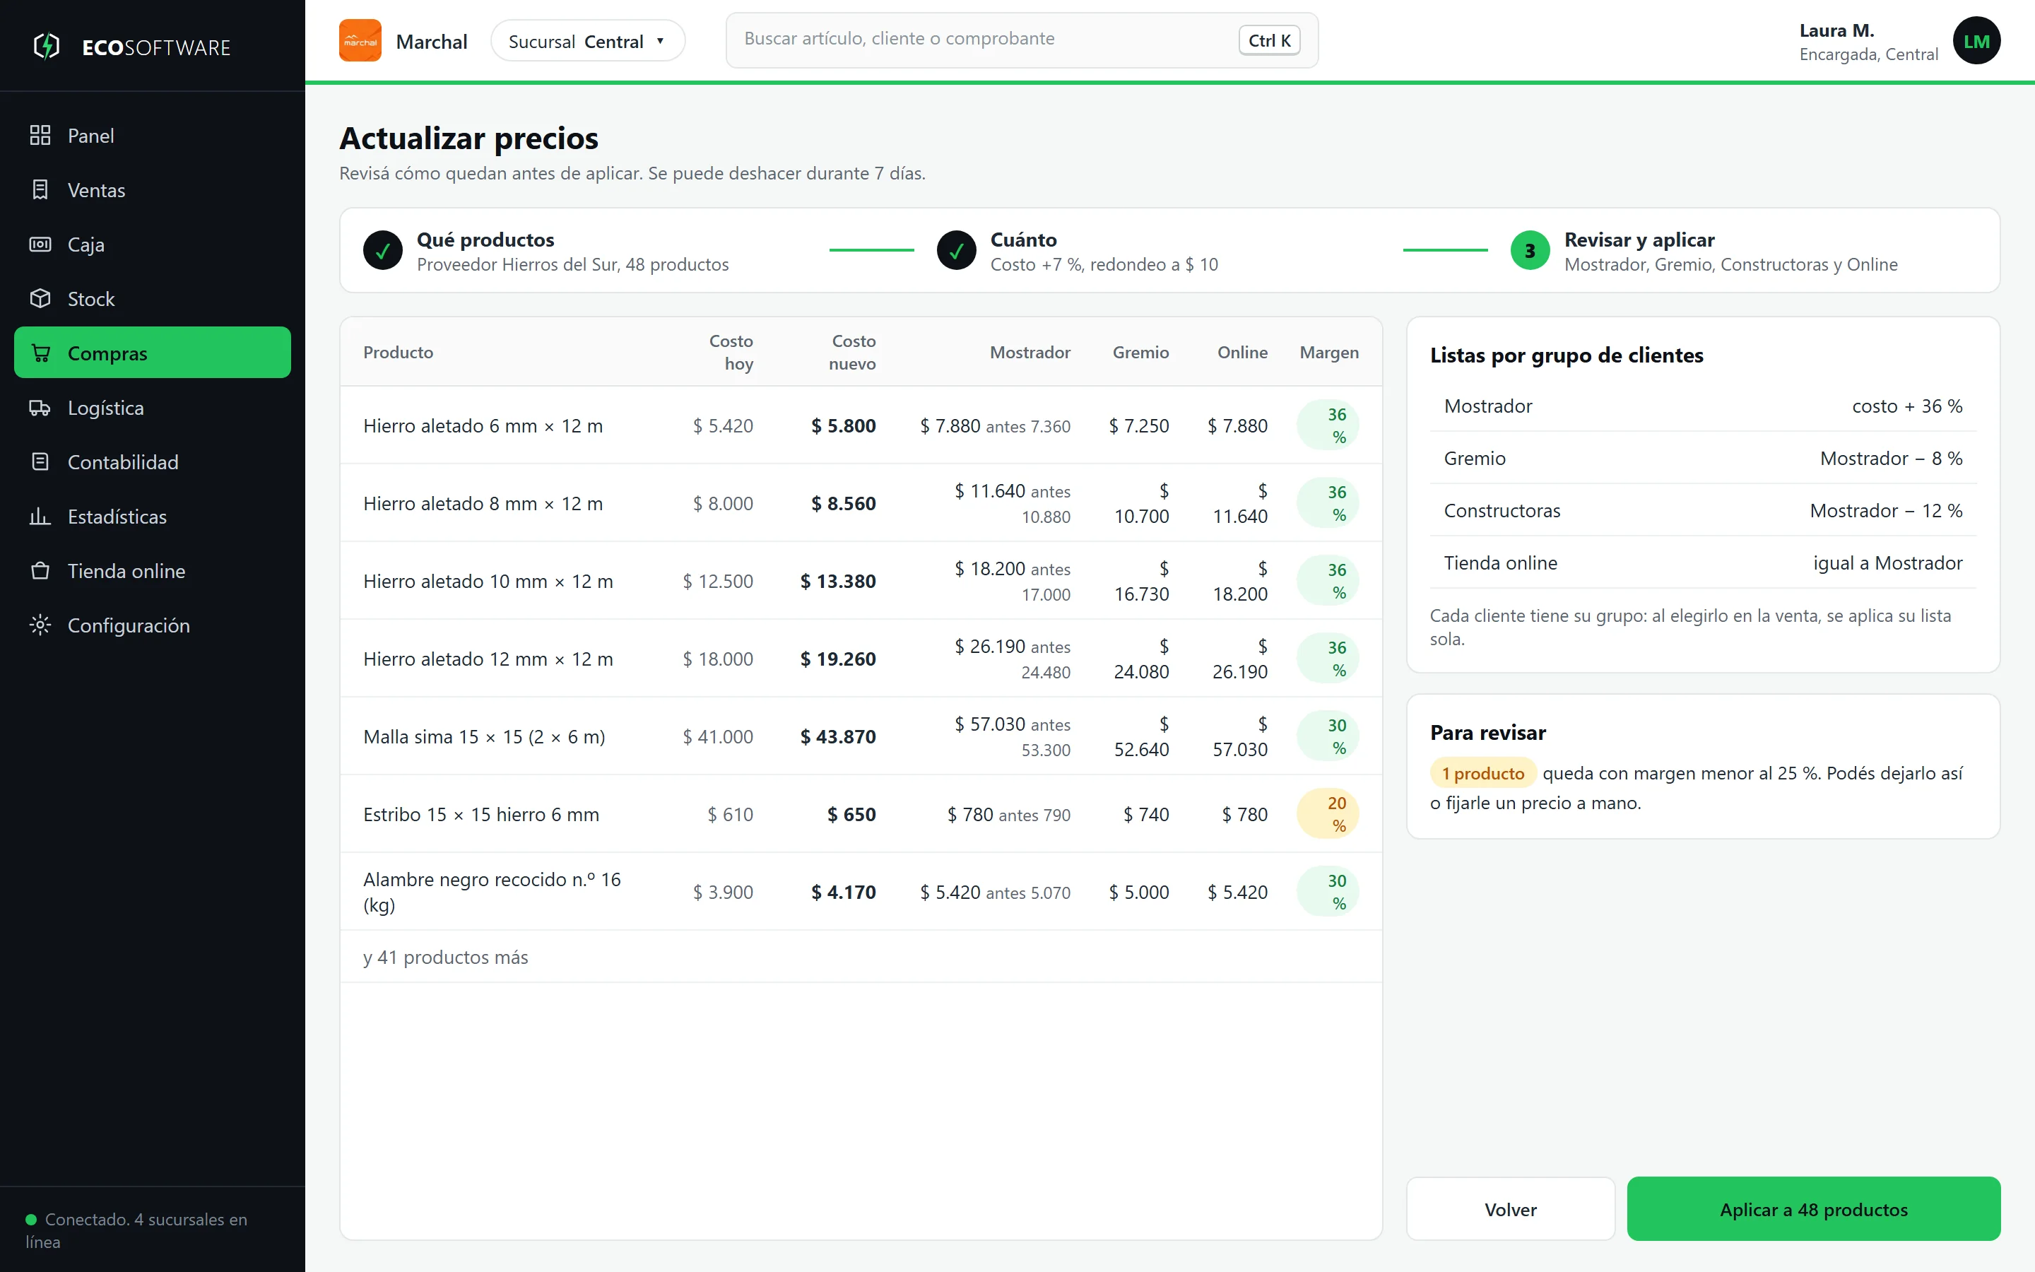This screenshot has height=1272, width=2035.
Task: Click the Constructoras list row
Action: 1703,511
